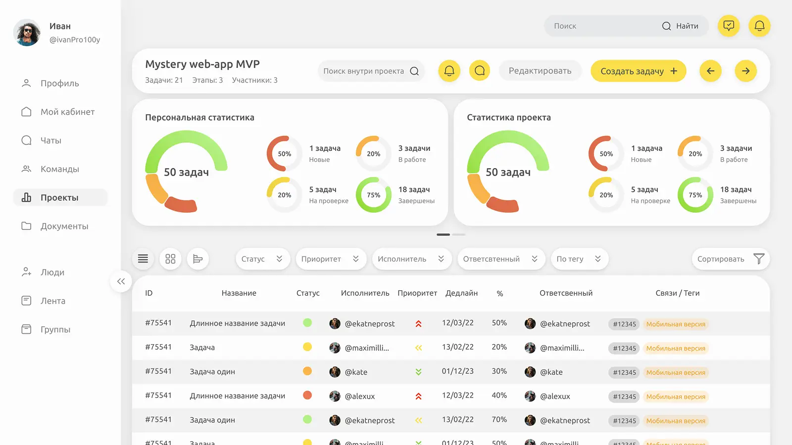Viewport: 792px width, 445px height.
Task: Open the Статус filter dropdown
Action: point(262,259)
